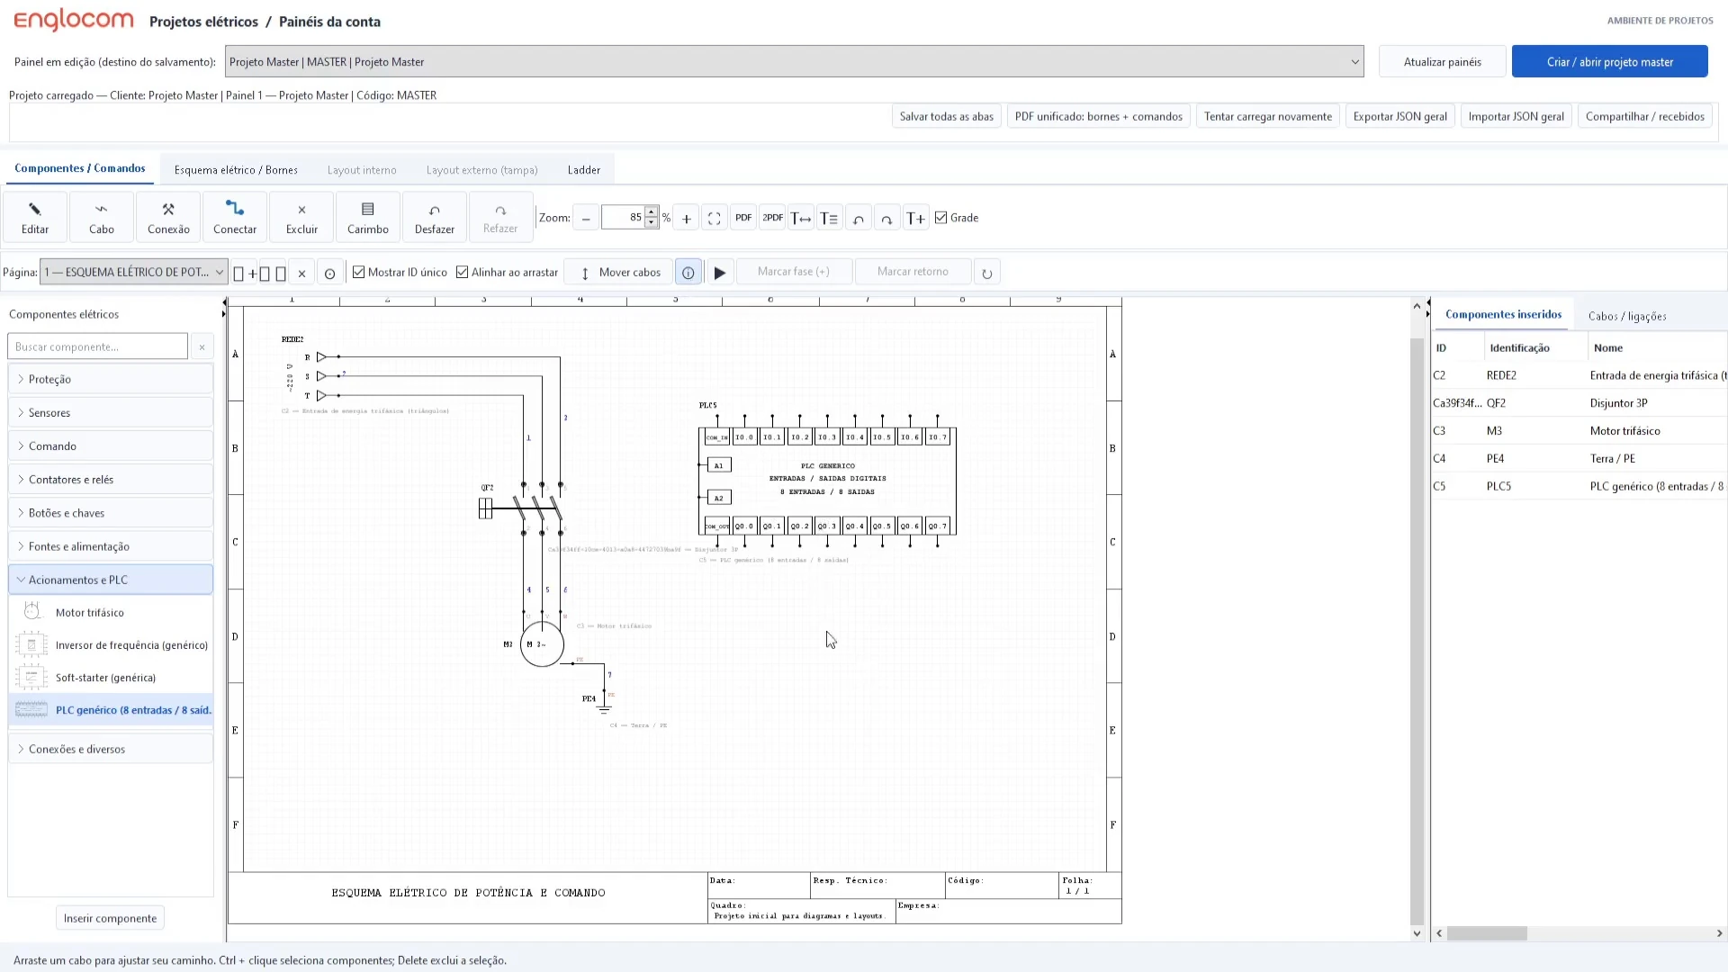
Task: Click the T+ add text icon
Action: point(916,218)
